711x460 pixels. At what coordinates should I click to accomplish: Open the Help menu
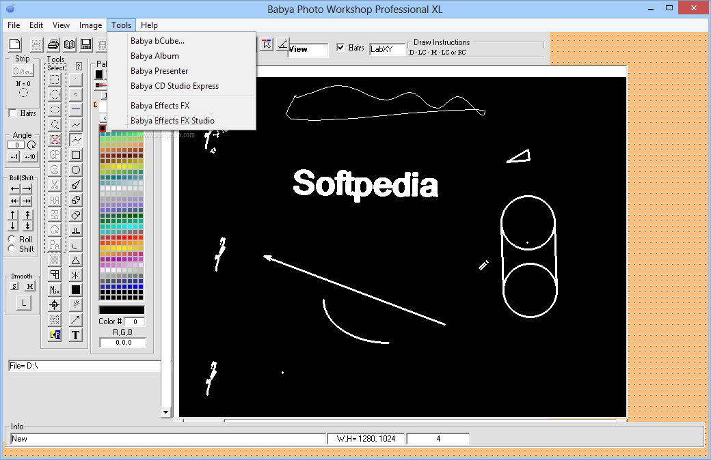click(149, 25)
